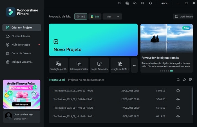Viewport: 197px width, 127px height.
Task: Maximize the Filmora window
Action: pos(186,3)
